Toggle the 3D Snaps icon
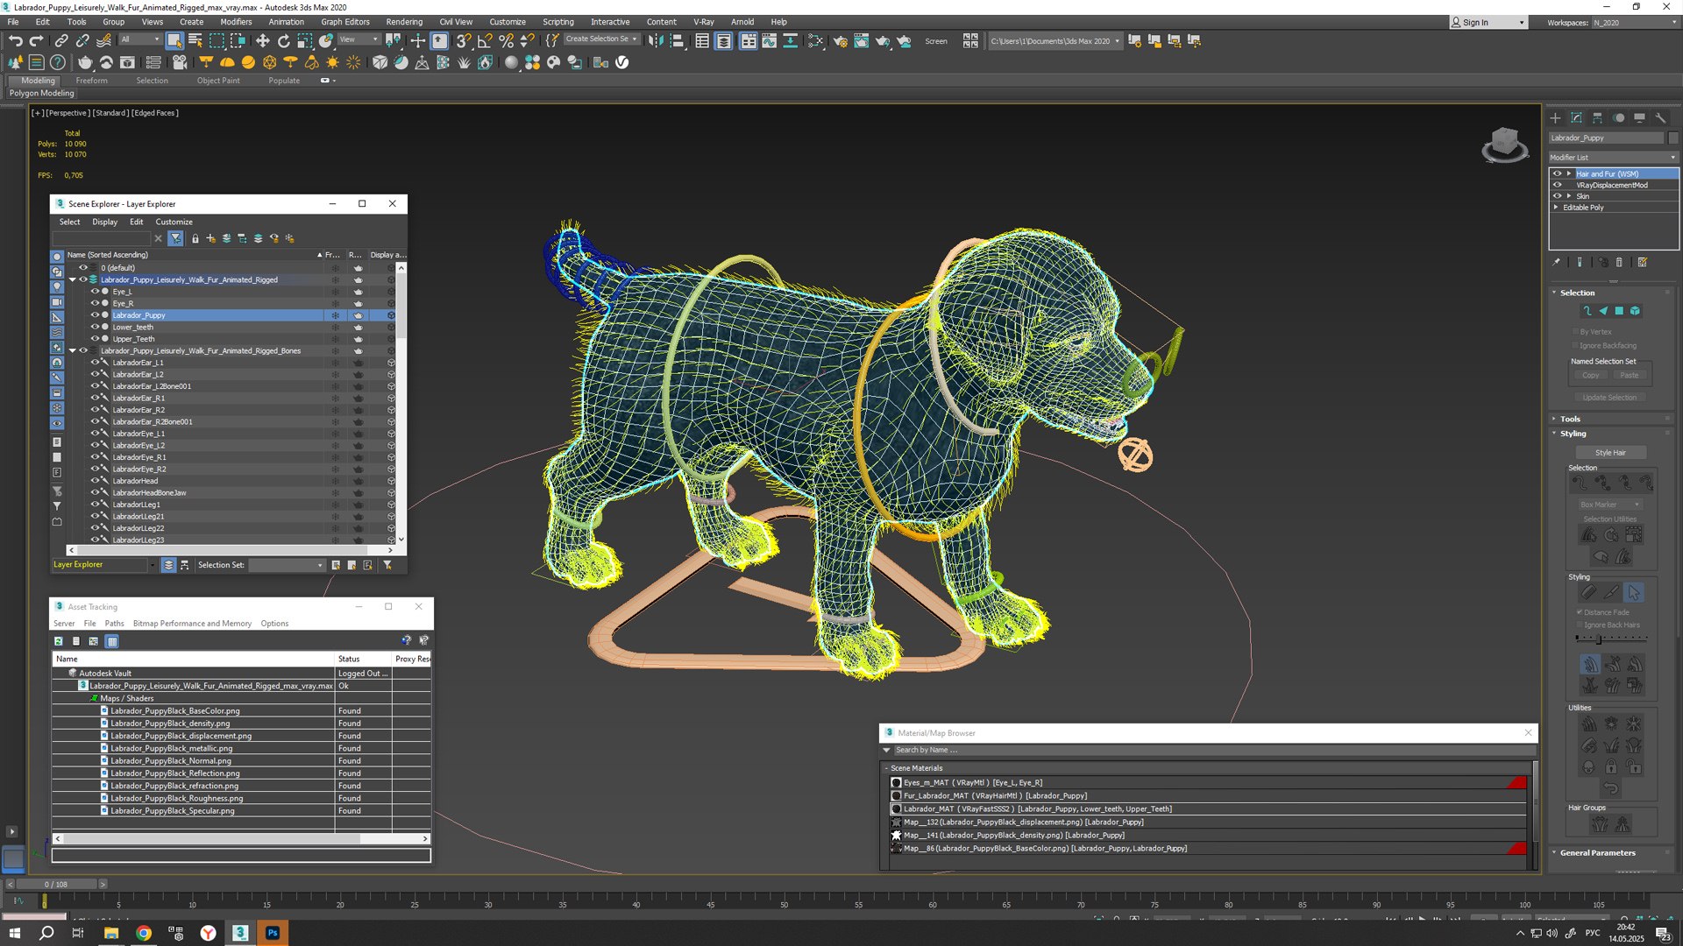Screen dimensions: 1683x946 (464, 40)
